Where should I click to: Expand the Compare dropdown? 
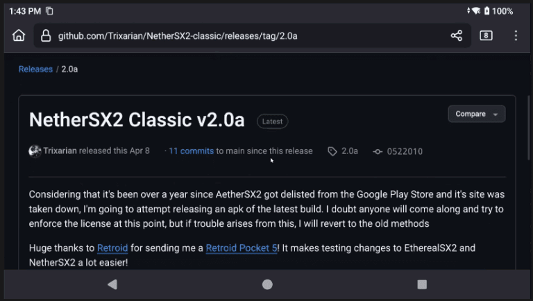tap(476, 114)
